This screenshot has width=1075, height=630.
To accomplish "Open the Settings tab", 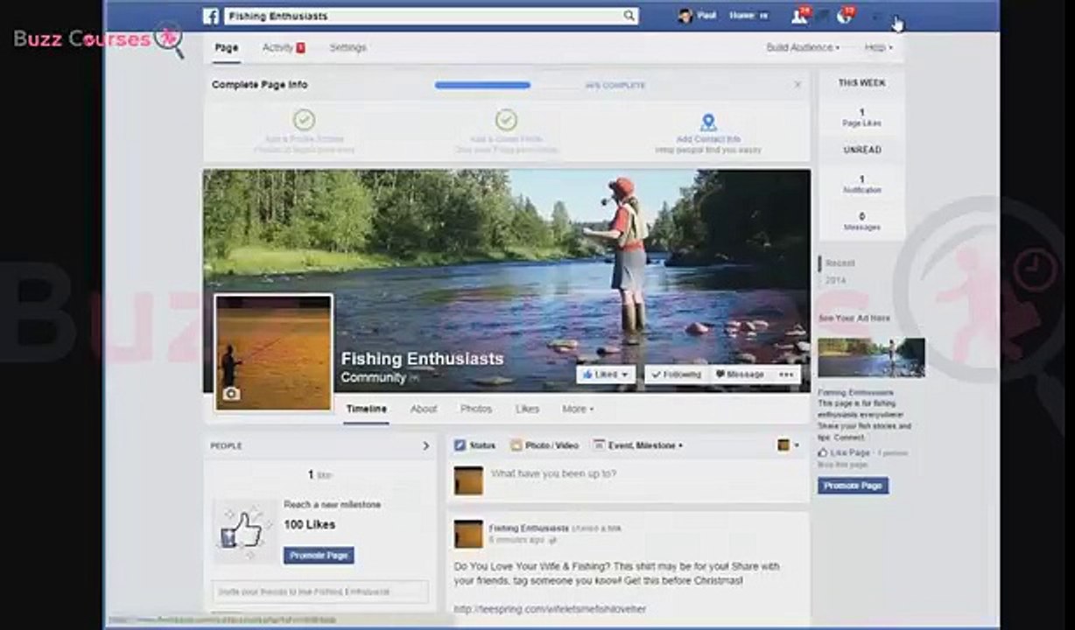I will [348, 47].
